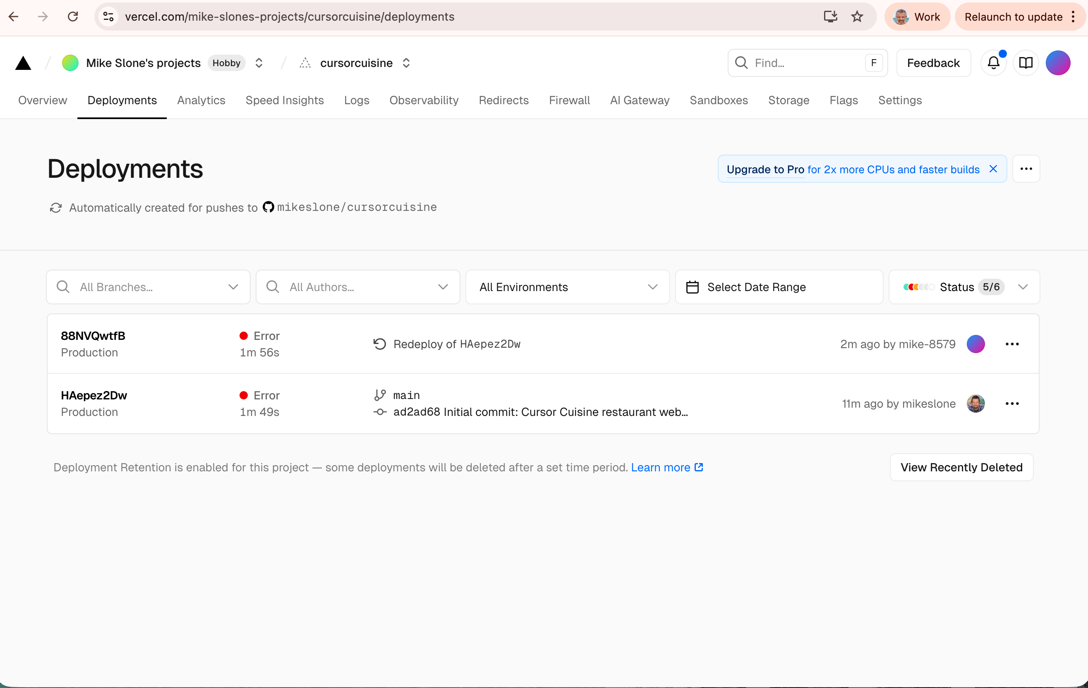Image resolution: width=1088 pixels, height=688 pixels.
Task: Open the documentation book icon
Action: pyautogui.click(x=1026, y=63)
